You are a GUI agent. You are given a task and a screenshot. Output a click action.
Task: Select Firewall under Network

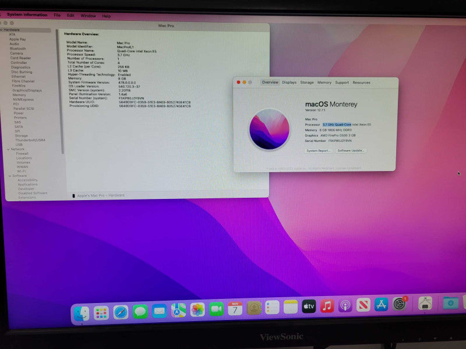pyautogui.click(x=22, y=154)
